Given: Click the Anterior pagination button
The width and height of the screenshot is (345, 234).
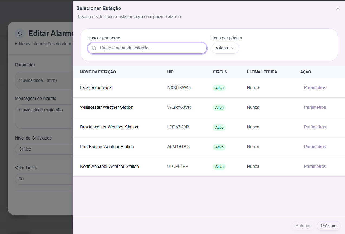Looking at the screenshot, I should click(303, 226).
